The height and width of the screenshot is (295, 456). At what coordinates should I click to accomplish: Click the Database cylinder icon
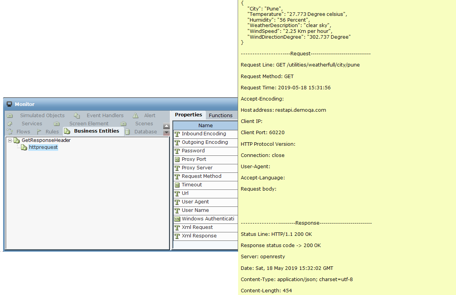tap(128, 132)
